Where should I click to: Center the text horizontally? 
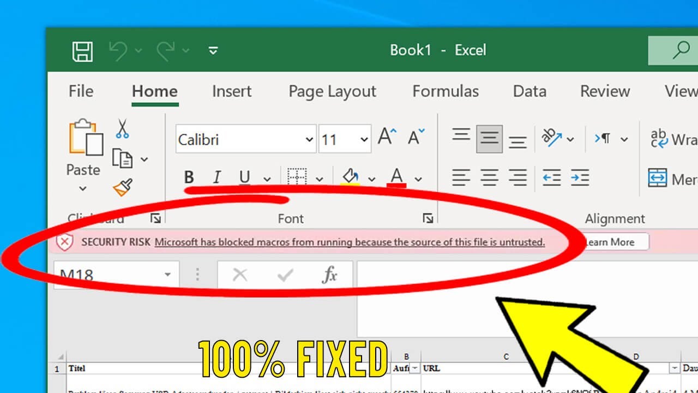(489, 177)
